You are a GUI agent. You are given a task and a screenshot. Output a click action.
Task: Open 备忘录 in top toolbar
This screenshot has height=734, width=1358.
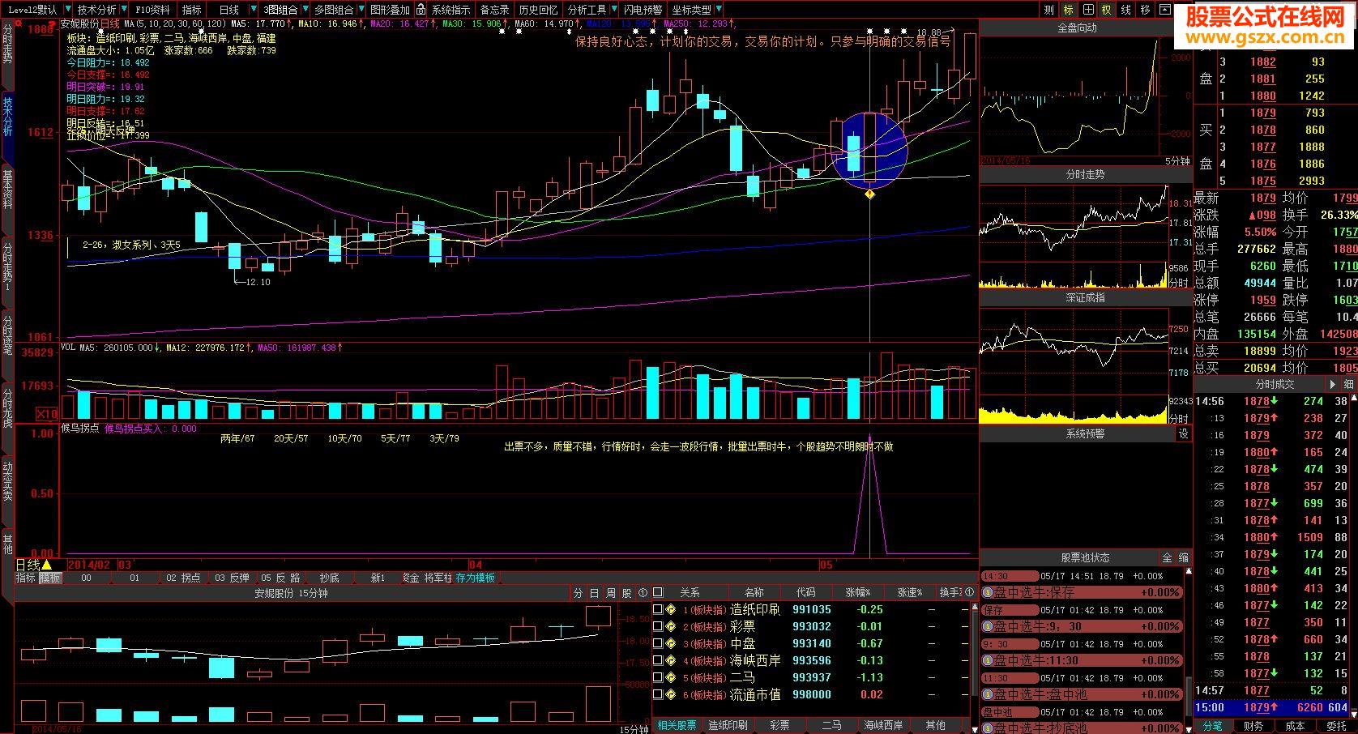pos(494,10)
